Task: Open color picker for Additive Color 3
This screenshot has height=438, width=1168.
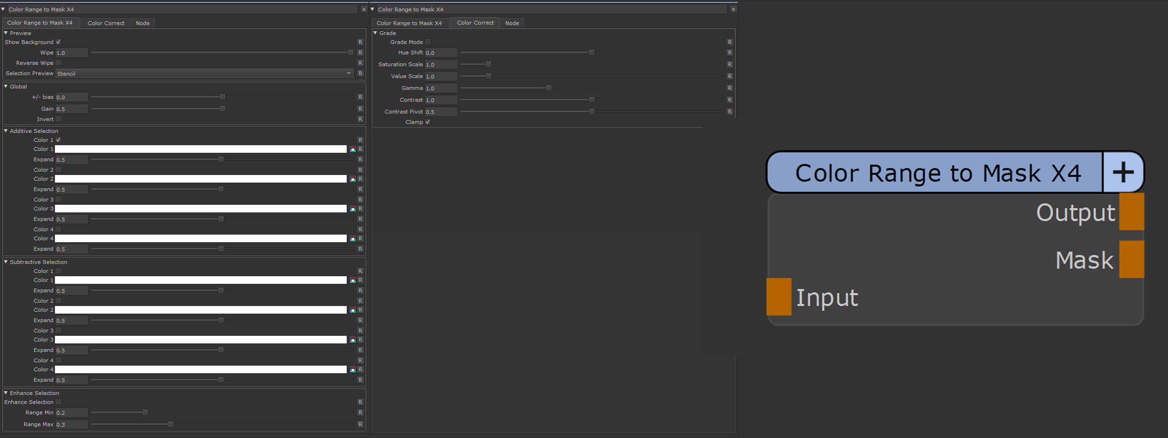Action: tap(352, 209)
